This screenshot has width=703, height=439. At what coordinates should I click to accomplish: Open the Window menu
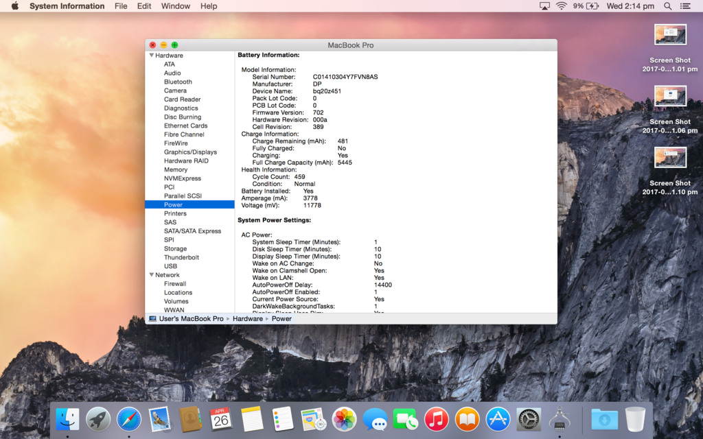tap(175, 5)
